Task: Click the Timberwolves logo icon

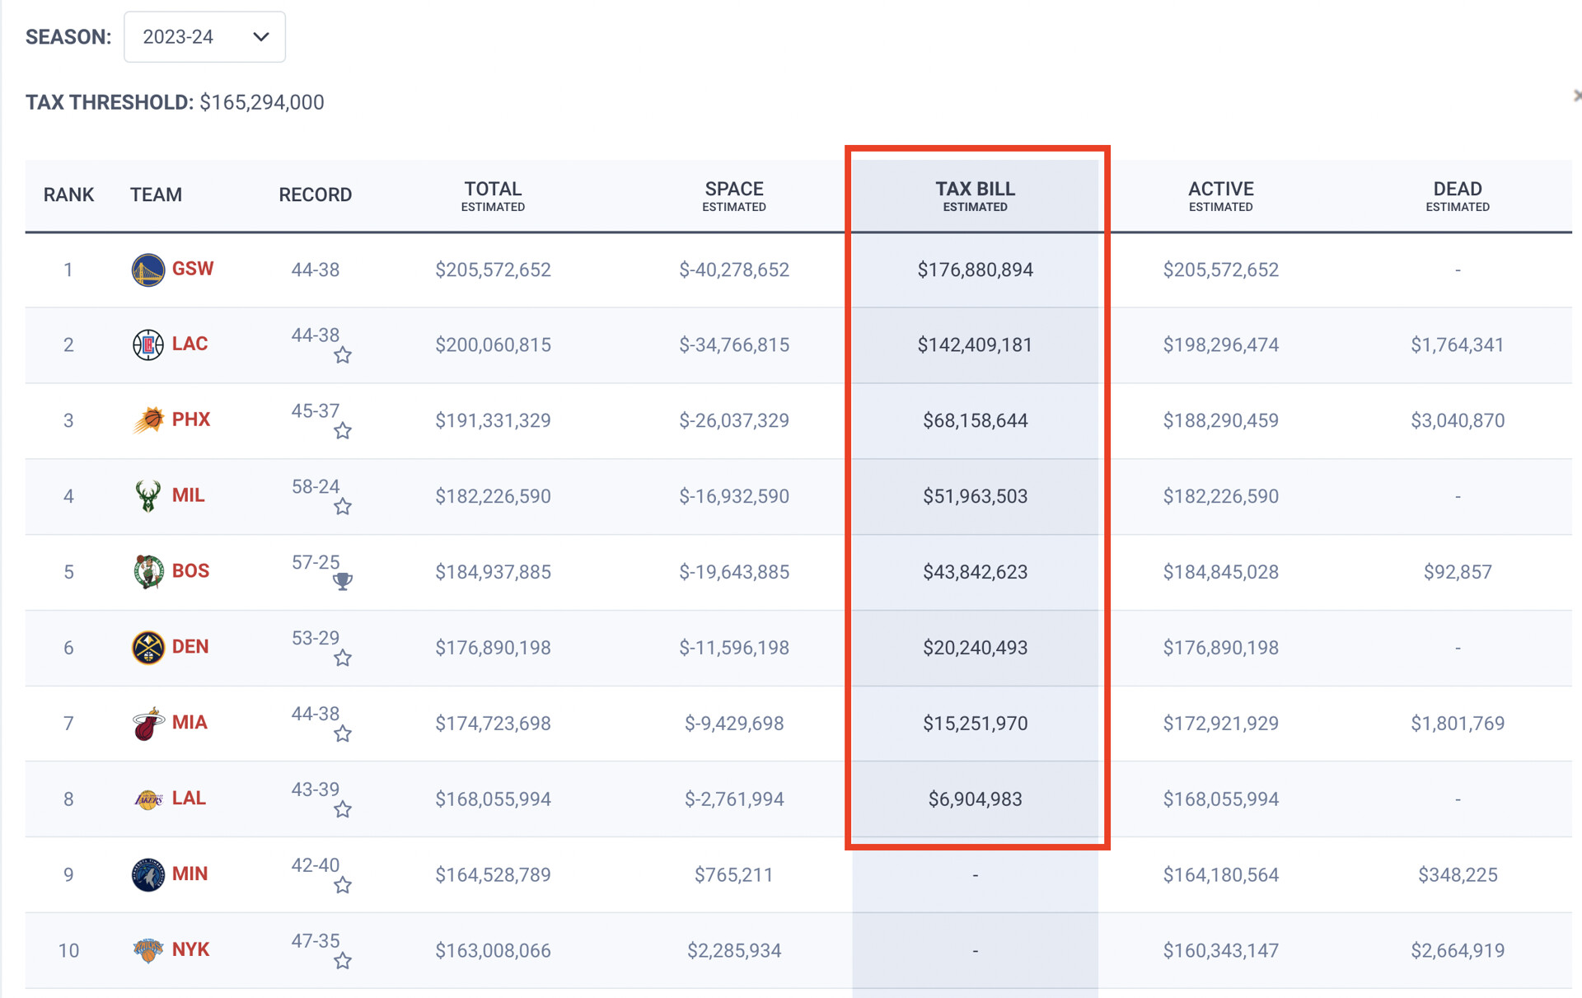Action: click(147, 874)
